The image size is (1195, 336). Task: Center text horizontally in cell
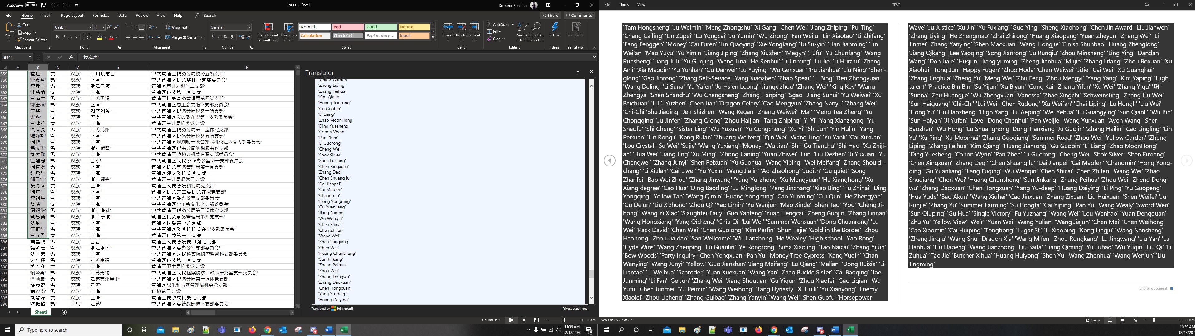click(x=134, y=37)
